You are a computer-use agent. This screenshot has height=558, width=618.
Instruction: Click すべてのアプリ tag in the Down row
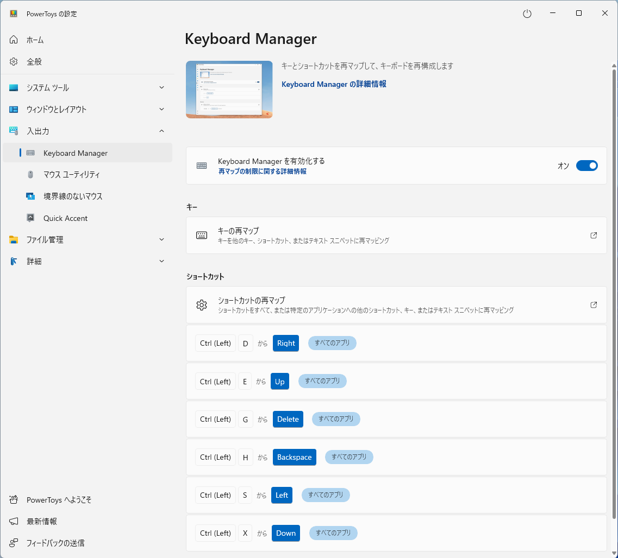tap(333, 533)
